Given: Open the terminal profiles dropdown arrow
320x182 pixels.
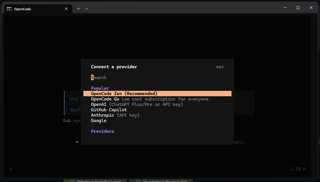Looking at the screenshot, I should coord(87,9).
